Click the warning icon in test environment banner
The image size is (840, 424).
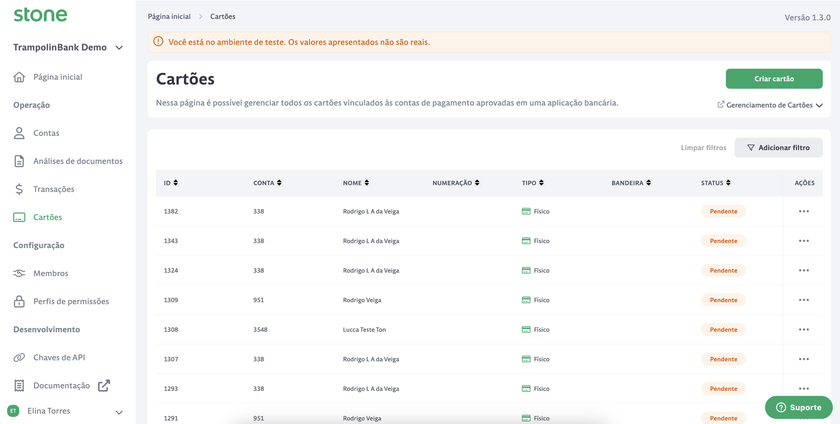158,42
